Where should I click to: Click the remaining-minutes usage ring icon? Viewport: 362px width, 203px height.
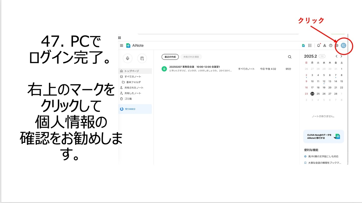pos(122,109)
